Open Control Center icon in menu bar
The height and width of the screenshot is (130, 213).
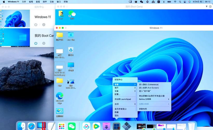point(185,2)
